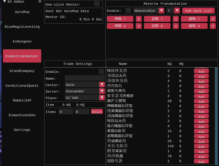Image resolution: width=219 pixels, height=166 pixels.
Task: Remove 神眼 8 with its X button
Action: (x=139, y=26)
